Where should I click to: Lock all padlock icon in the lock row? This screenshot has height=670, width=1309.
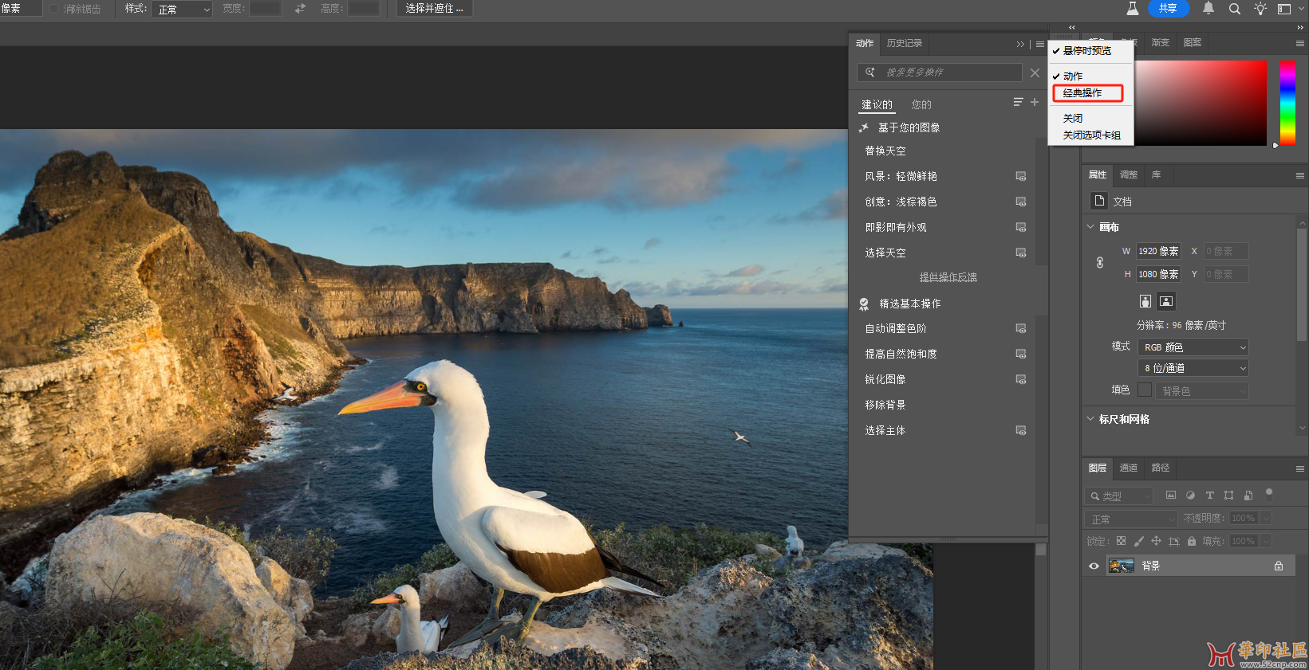[1192, 541]
